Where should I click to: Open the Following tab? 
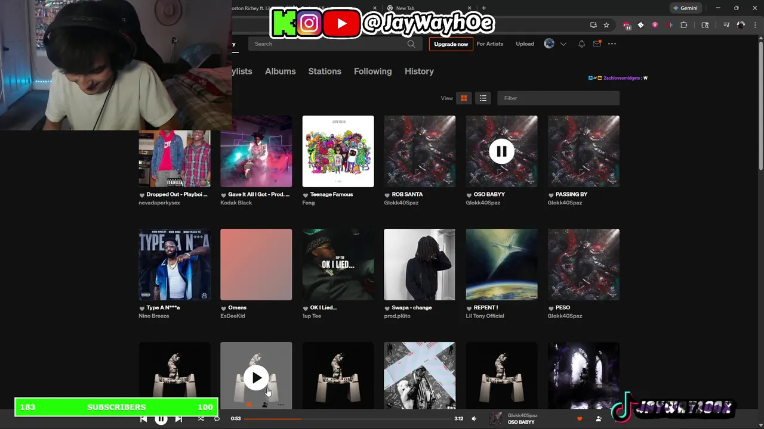pos(373,71)
